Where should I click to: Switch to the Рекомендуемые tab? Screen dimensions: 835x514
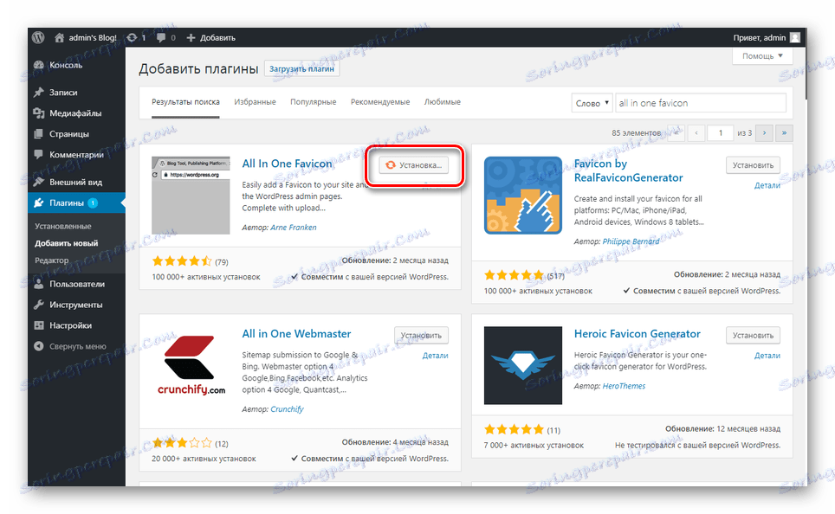tap(380, 101)
